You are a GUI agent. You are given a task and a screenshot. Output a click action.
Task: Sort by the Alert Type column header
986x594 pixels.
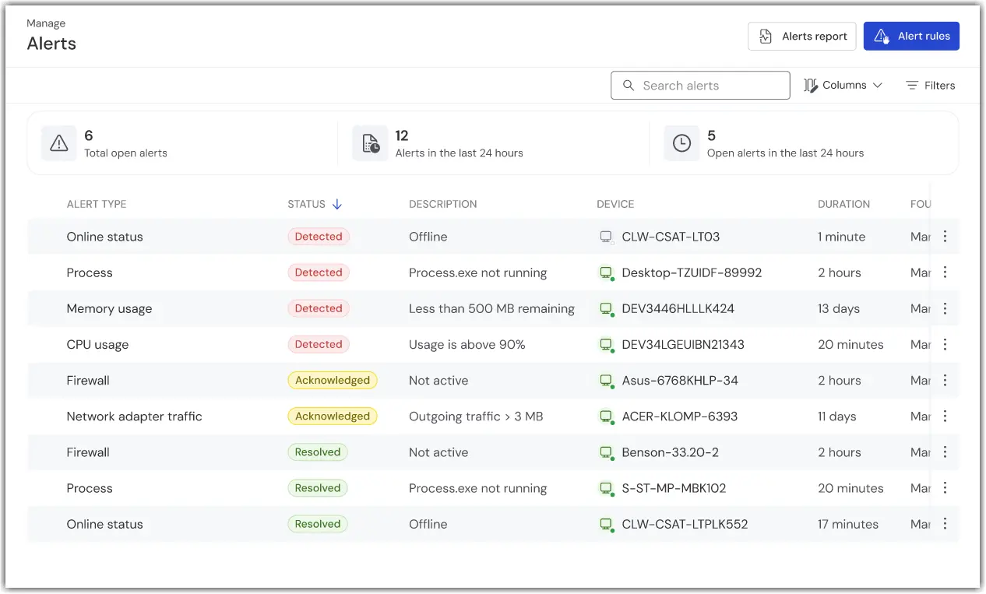pyautogui.click(x=97, y=204)
